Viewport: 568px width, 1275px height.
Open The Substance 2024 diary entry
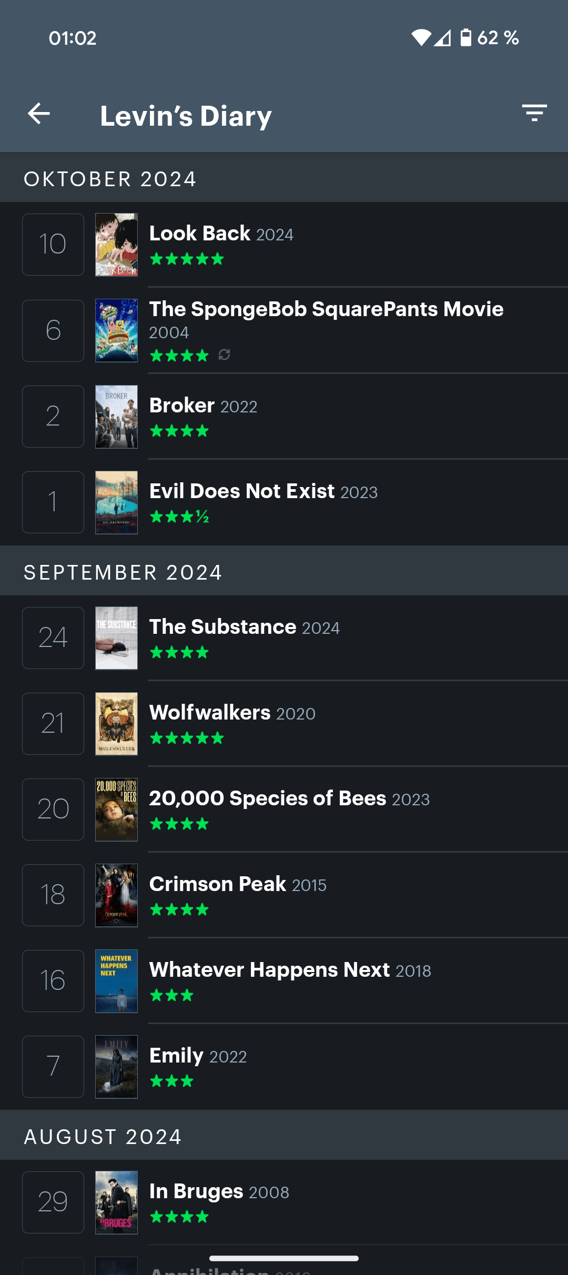pyautogui.click(x=284, y=638)
